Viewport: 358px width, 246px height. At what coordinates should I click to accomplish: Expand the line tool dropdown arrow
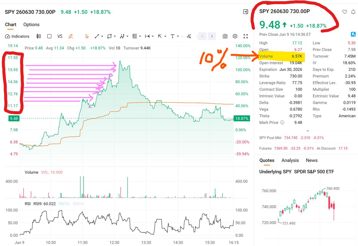click(x=102, y=36)
